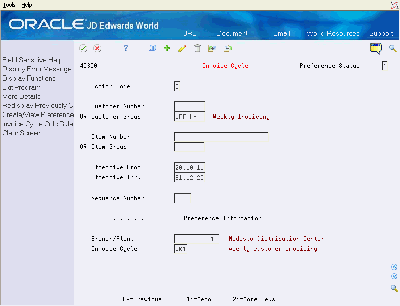Choose Clear Screen in sidebar

22,133
